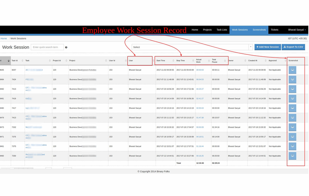Open the Select filter dropdown
The image size is (309, 196).
tap(192, 47)
